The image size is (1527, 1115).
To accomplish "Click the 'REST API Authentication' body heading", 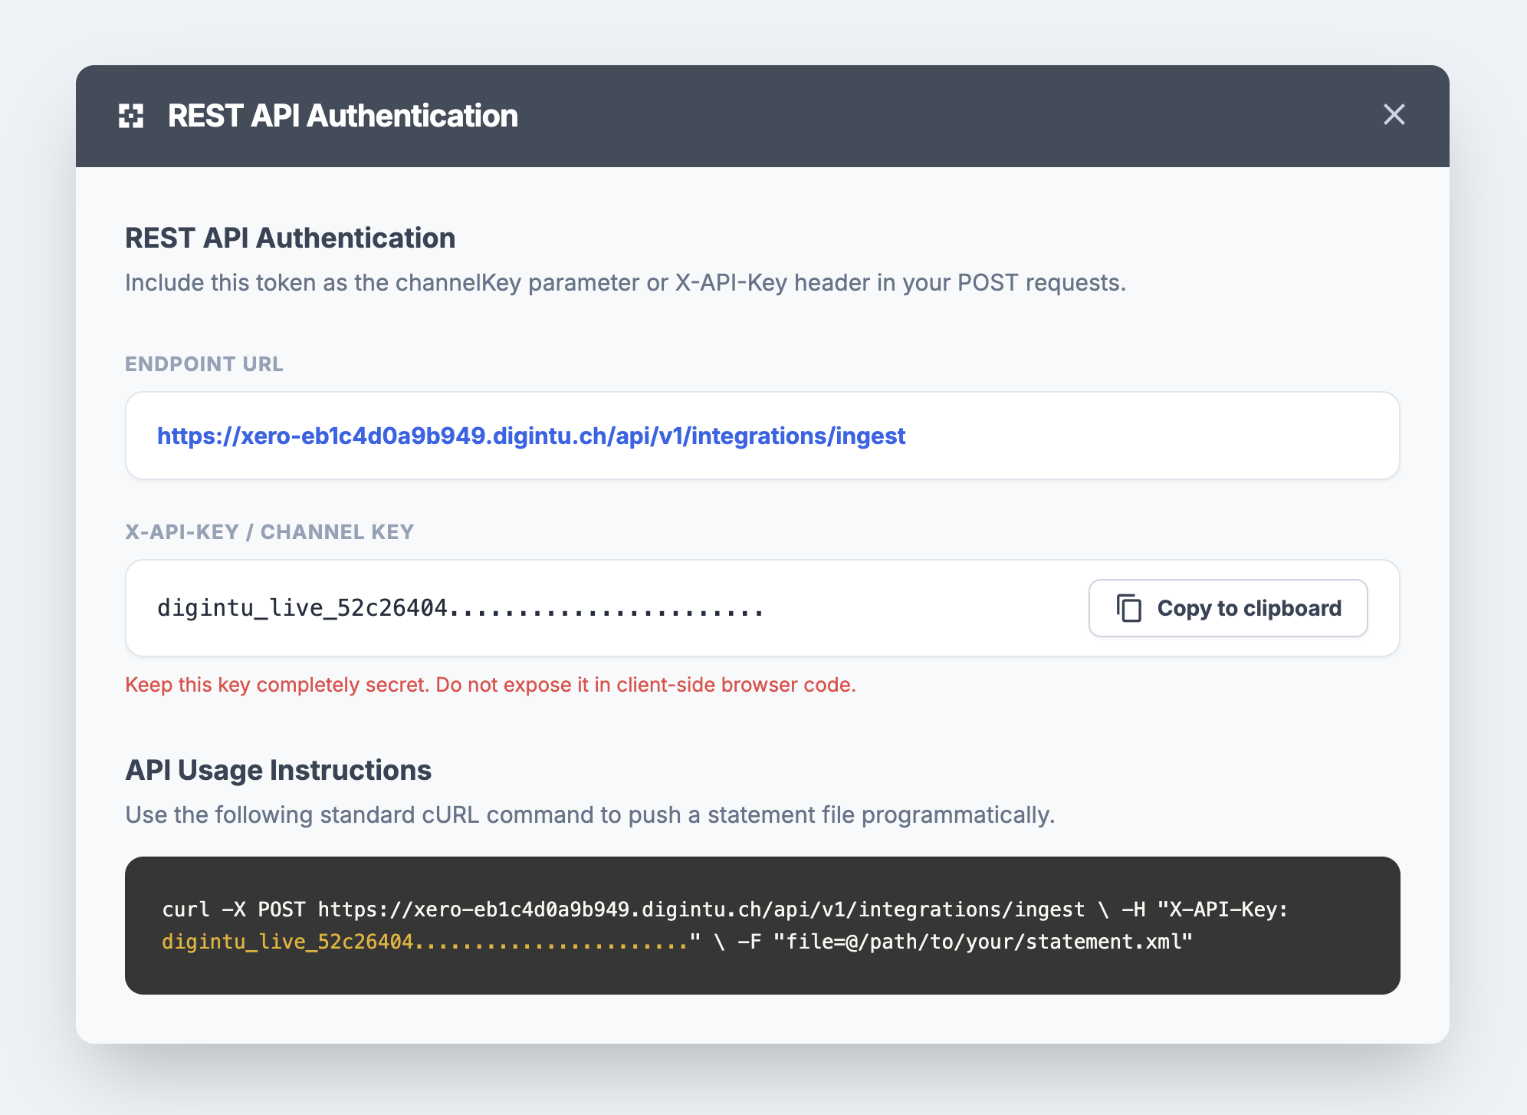I will coord(291,238).
